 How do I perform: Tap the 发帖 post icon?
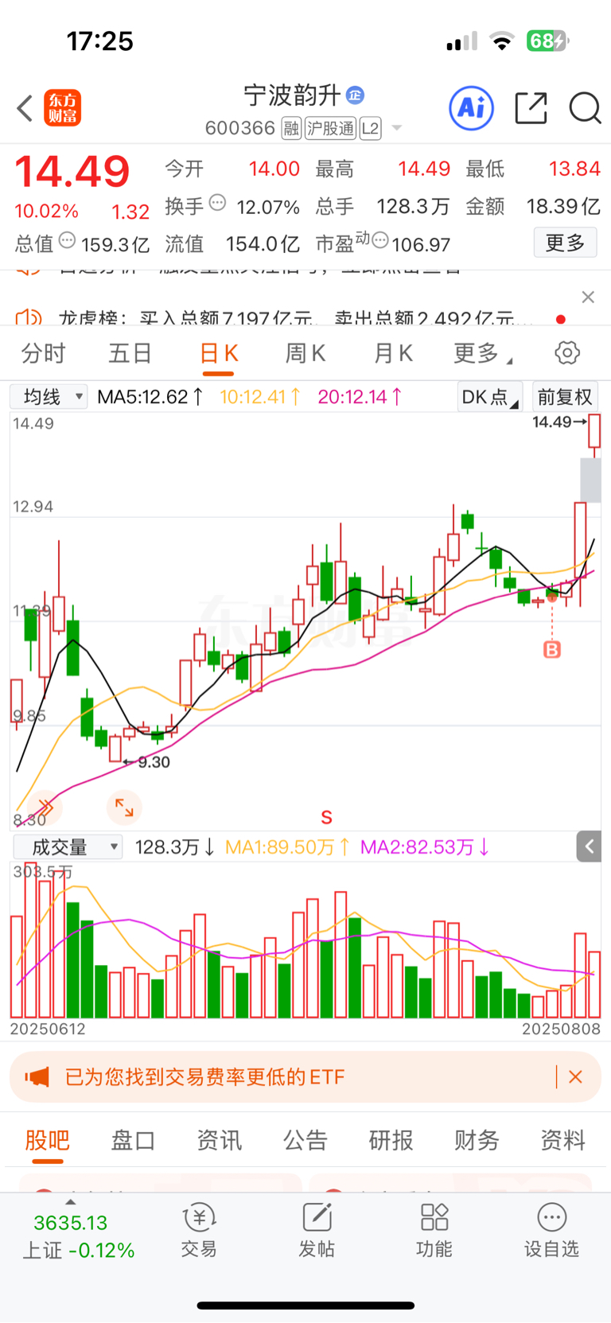tap(317, 1230)
